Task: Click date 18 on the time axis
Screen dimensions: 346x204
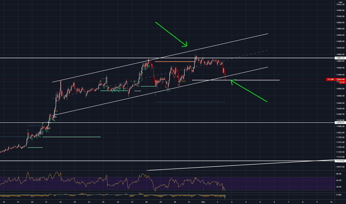Action: [x=4, y=202]
